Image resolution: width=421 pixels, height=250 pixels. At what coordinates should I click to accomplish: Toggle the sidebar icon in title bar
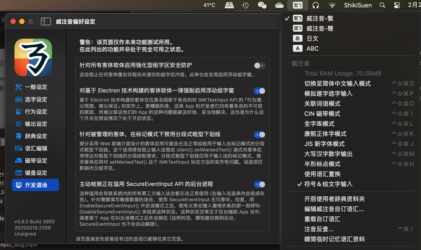(x=46, y=22)
